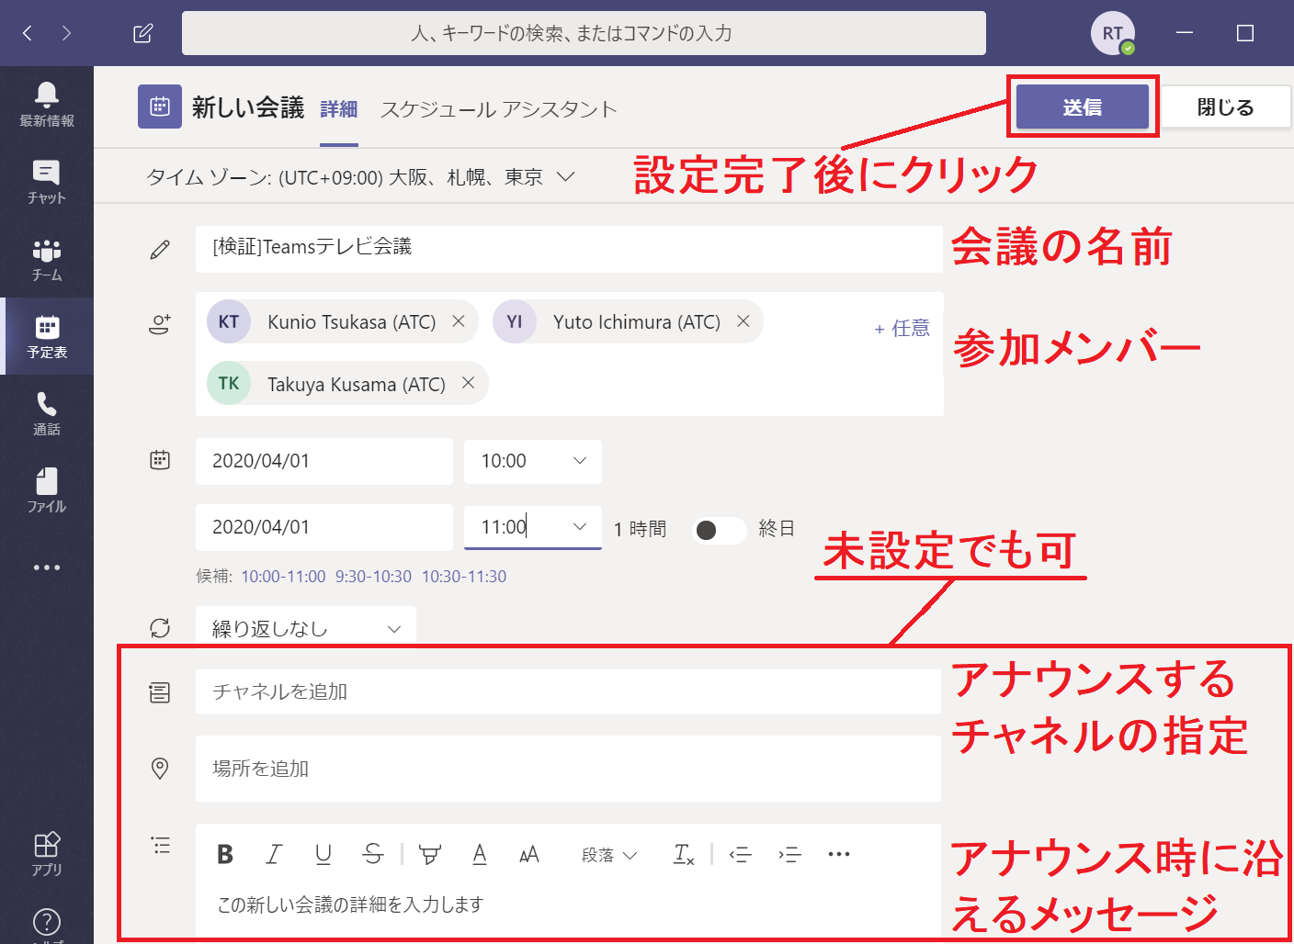Image resolution: width=1294 pixels, height=944 pixels.
Task: Show more apps via sidebar ellipsis
Action: click(47, 568)
